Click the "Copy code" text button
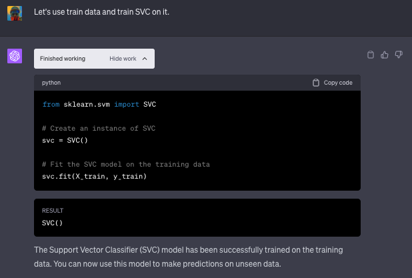 337,83
